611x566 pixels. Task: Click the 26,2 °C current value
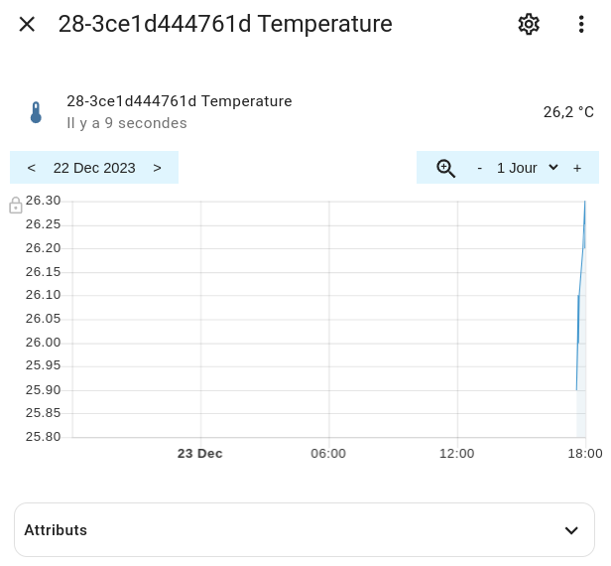tap(568, 112)
